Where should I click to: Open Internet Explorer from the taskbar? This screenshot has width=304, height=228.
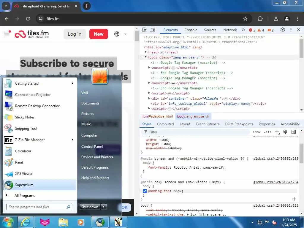click(26, 222)
